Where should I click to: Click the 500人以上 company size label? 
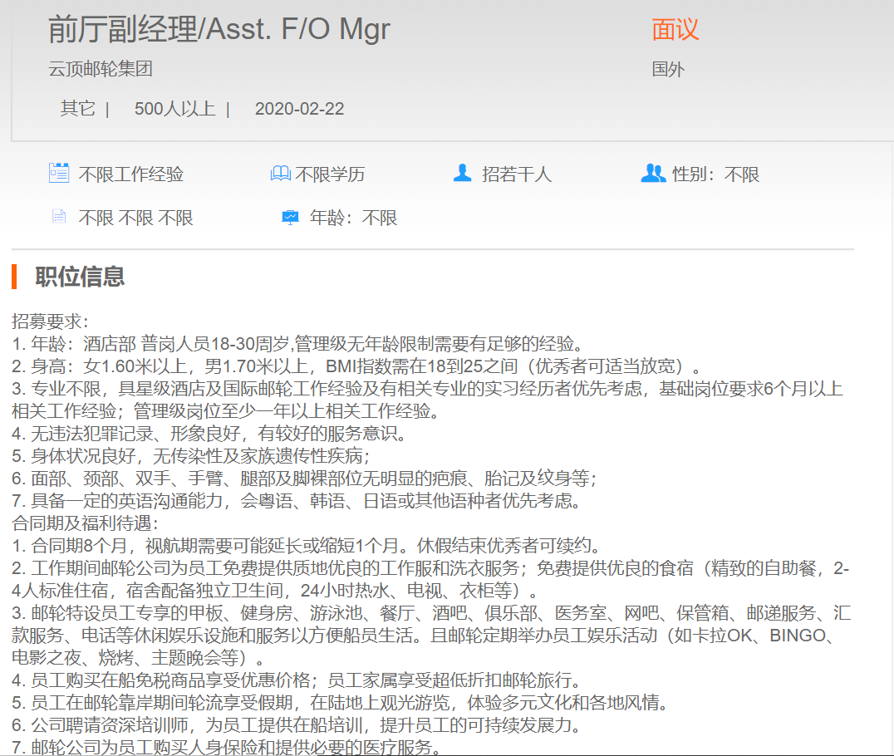[x=174, y=109]
